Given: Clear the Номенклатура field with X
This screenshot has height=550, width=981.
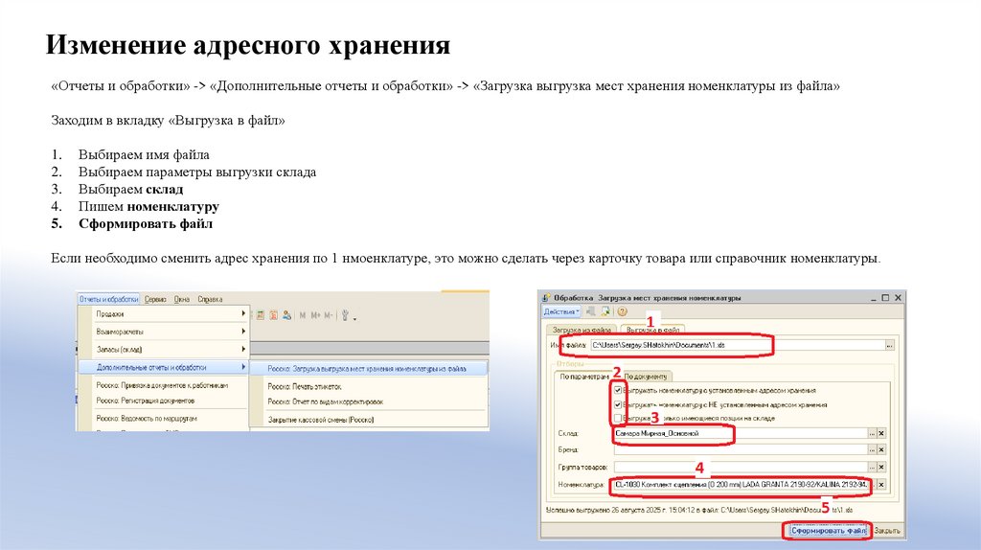Looking at the screenshot, I should coord(881,484).
